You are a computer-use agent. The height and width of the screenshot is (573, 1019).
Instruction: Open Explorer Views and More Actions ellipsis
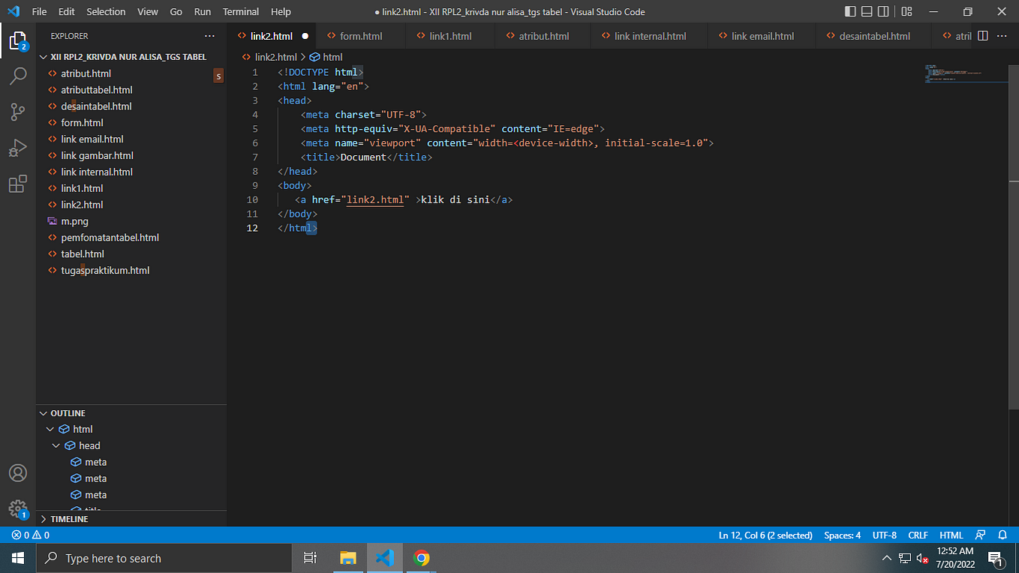point(209,36)
